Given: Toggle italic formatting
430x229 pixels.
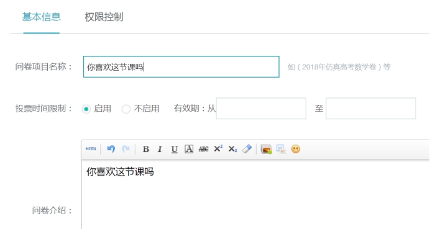Looking at the screenshot, I should point(160,149).
